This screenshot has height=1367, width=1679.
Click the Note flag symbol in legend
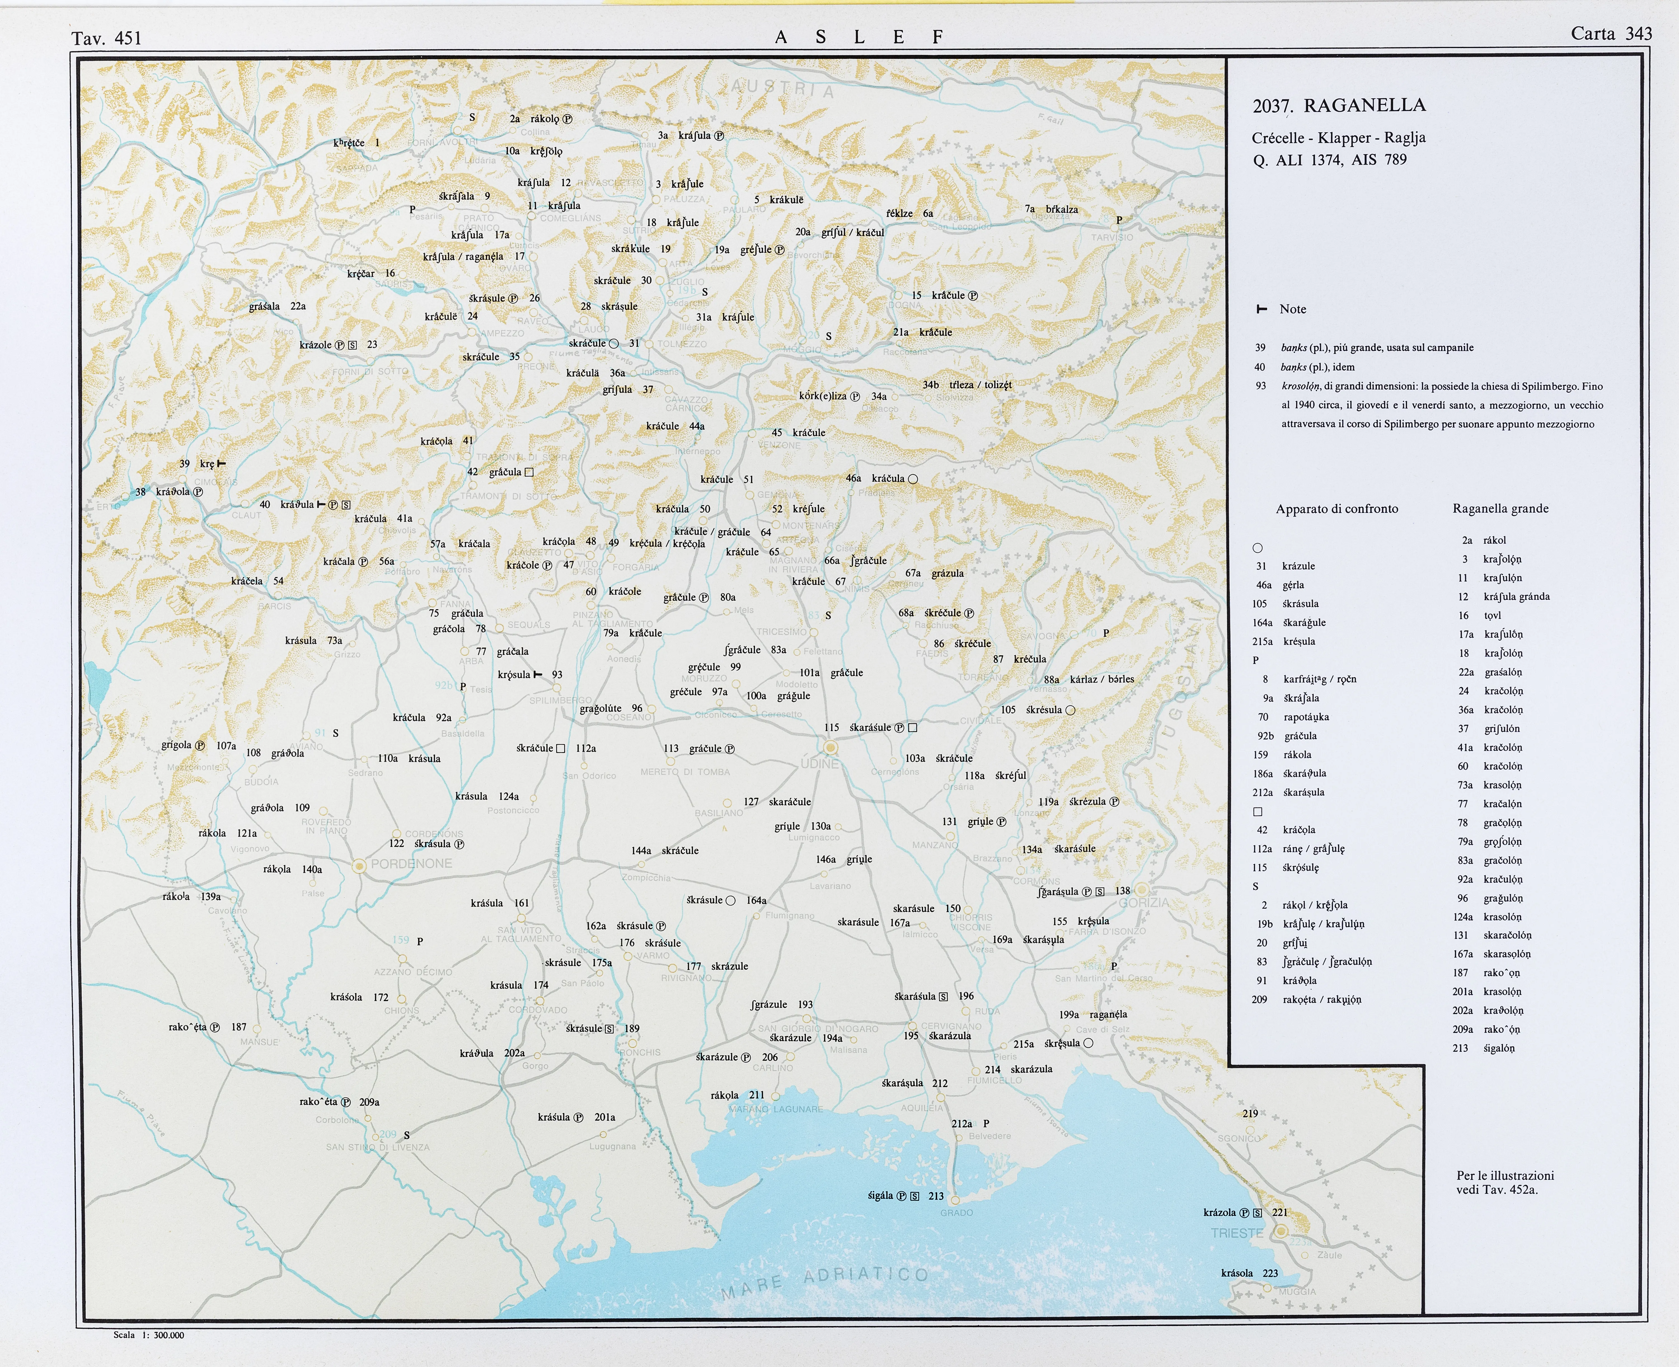1261,309
